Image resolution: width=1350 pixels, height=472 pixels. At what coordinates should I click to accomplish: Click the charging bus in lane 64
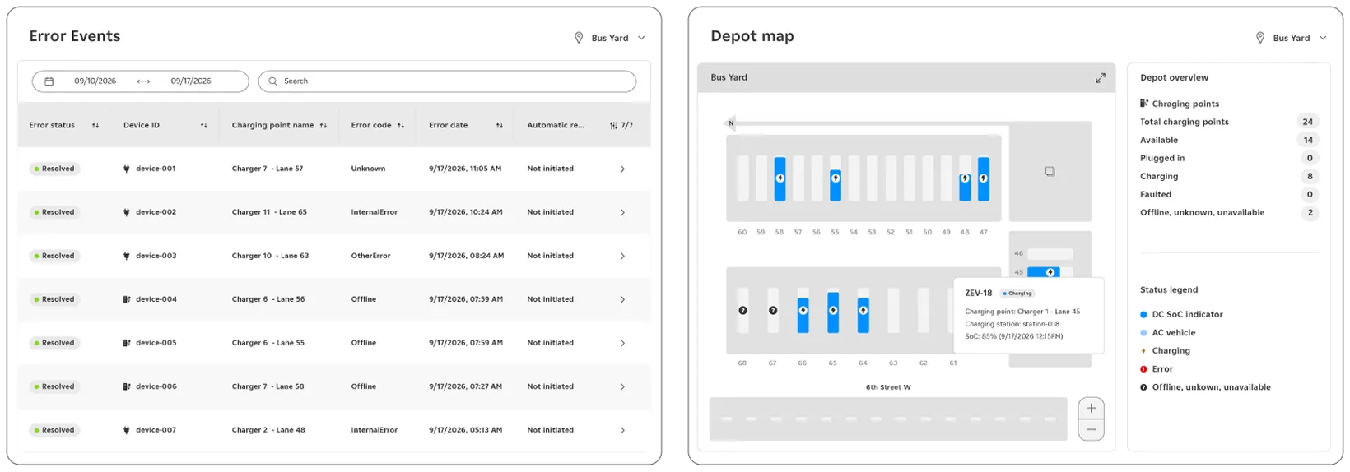pyautogui.click(x=863, y=312)
